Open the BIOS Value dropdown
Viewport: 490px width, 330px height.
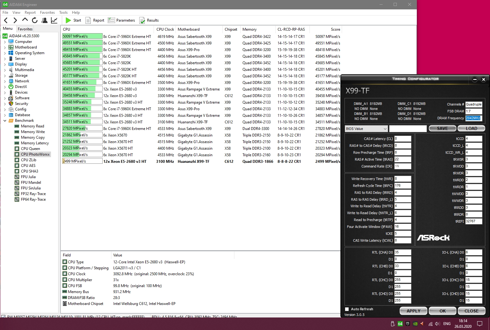click(x=366, y=129)
